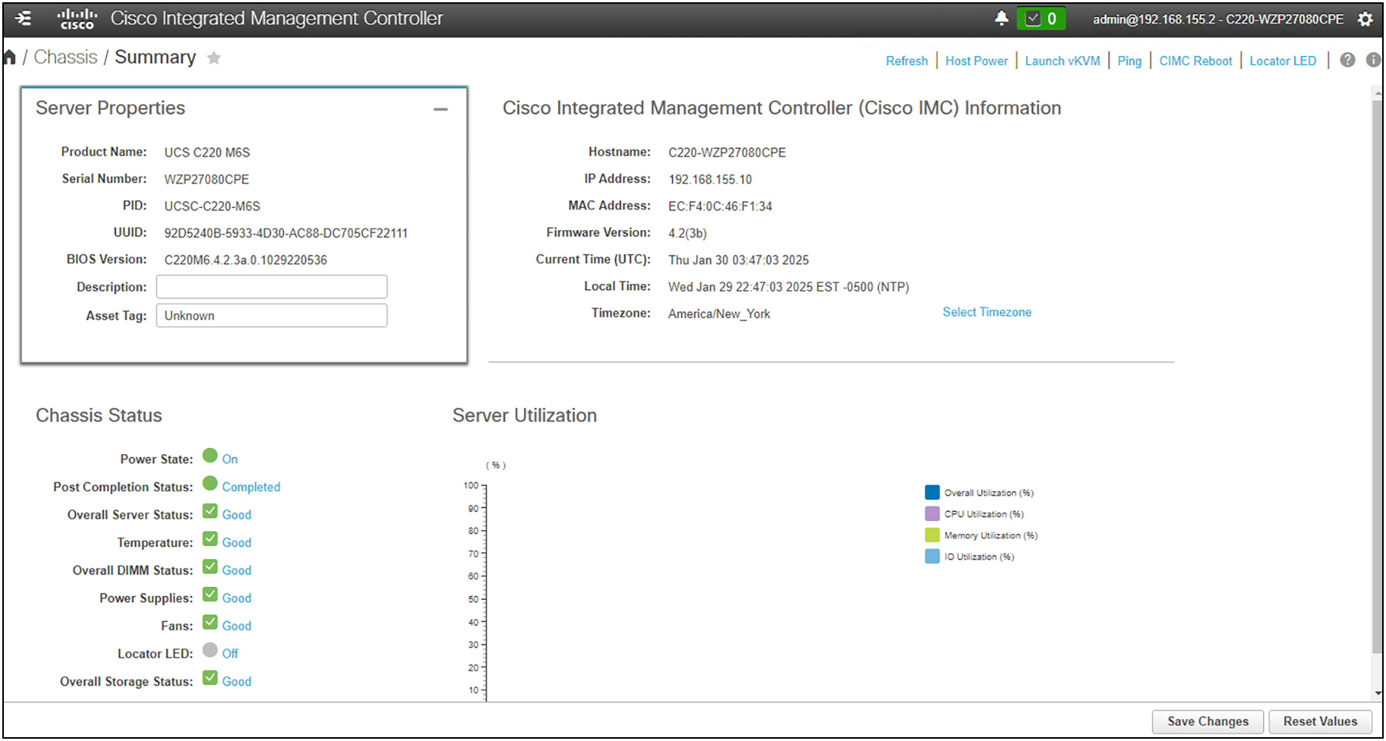
Task: Refresh the summary page
Action: click(906, 61)
